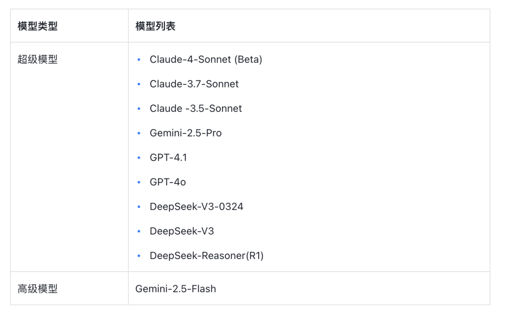Click the GPT-4o model entry
Image resolution: width=507 pixels, height=316 pixels.
(168, 182)
